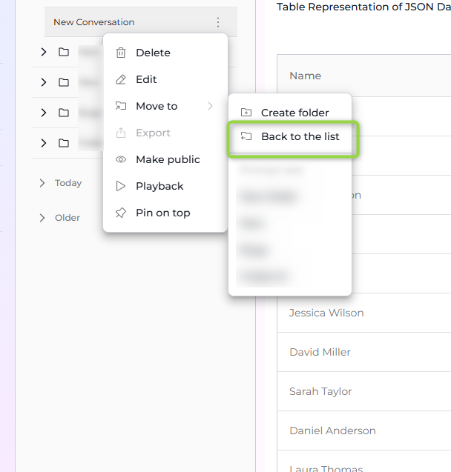This screenshot has height=472, width=451.
Task: Choose Edit in the context menu
Action: (165, 79)
